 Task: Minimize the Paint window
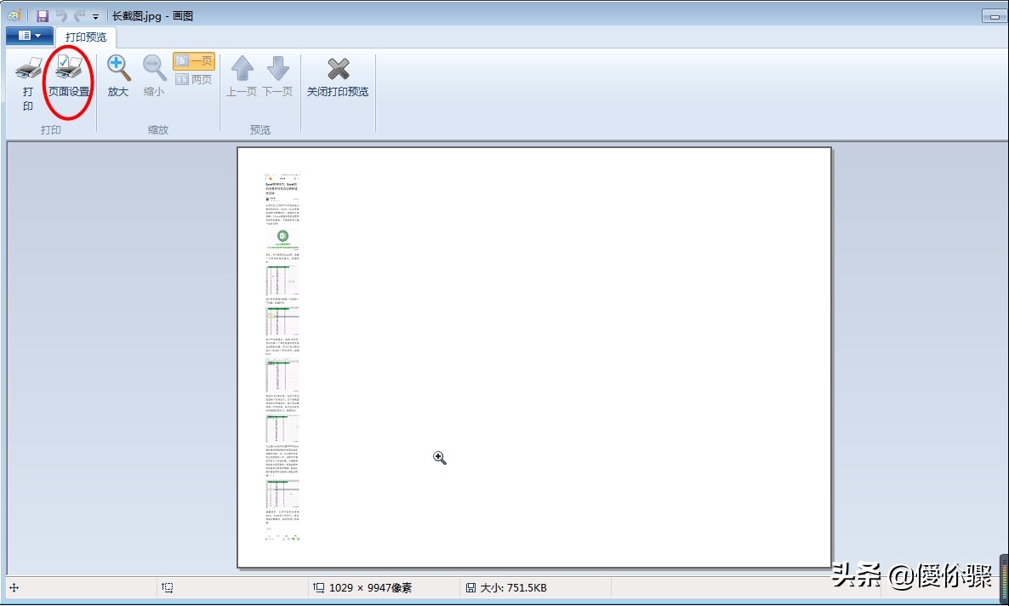(994, 16)
